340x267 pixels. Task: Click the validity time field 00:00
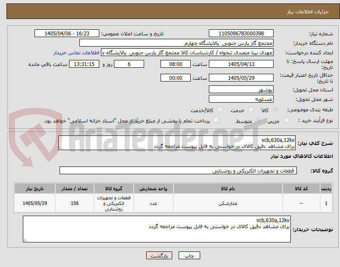point(176,78)
